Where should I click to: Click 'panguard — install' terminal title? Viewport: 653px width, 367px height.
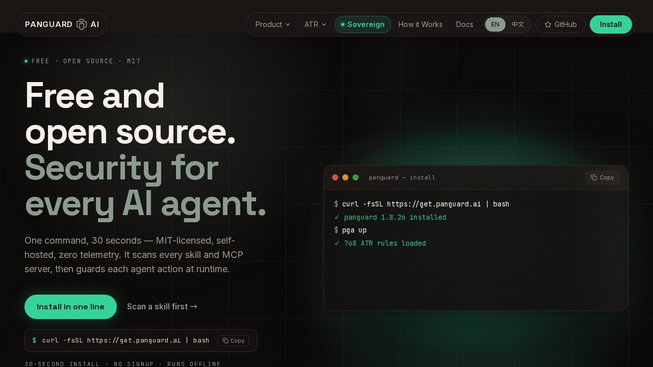pyautogui.click(x=402, y=177)
